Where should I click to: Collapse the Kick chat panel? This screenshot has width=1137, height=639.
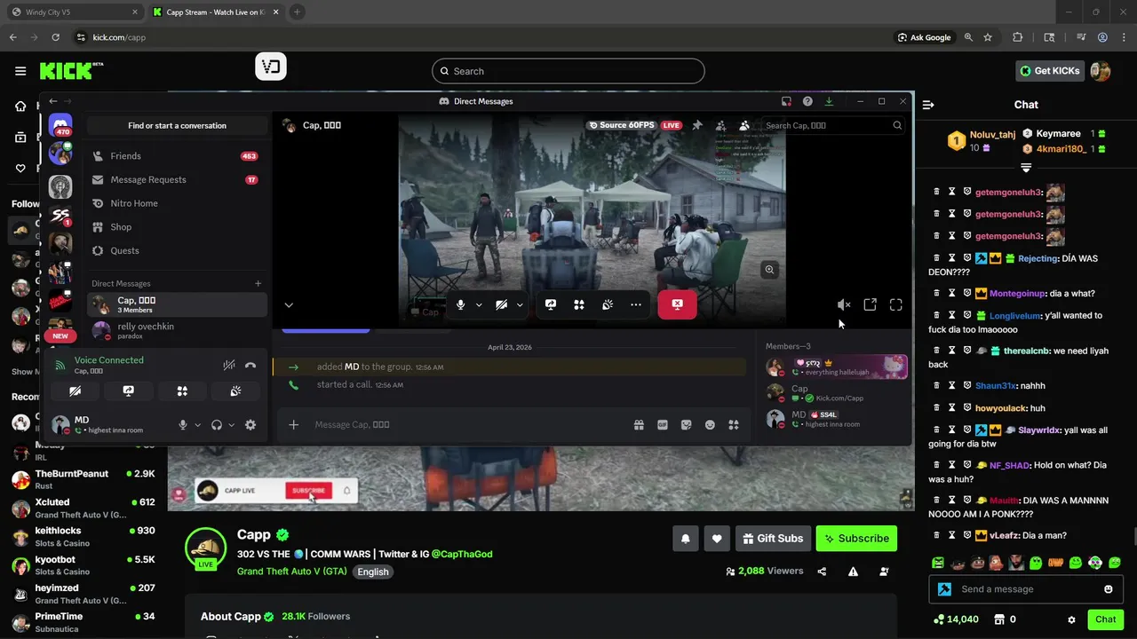coord(928,105)
